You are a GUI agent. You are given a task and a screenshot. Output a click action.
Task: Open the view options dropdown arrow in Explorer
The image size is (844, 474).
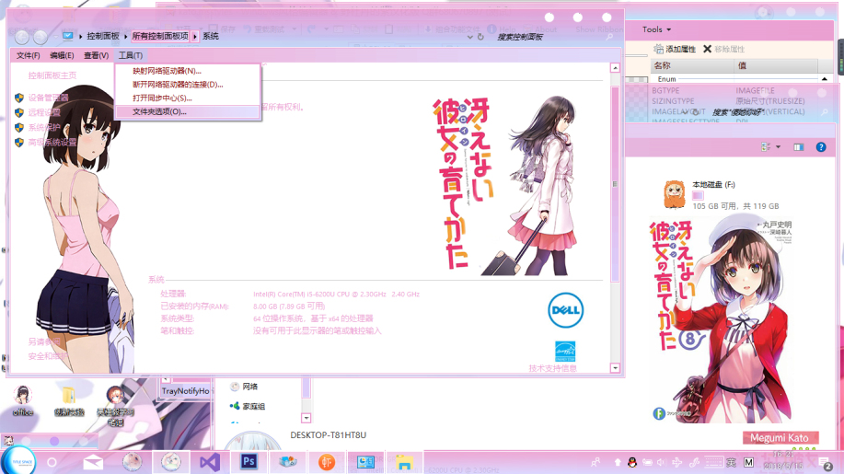click(779, 147)
